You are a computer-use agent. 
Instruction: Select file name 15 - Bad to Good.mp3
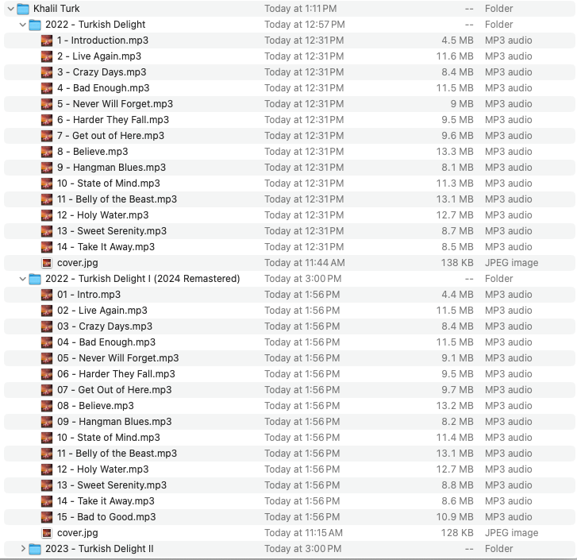point(106,517)
